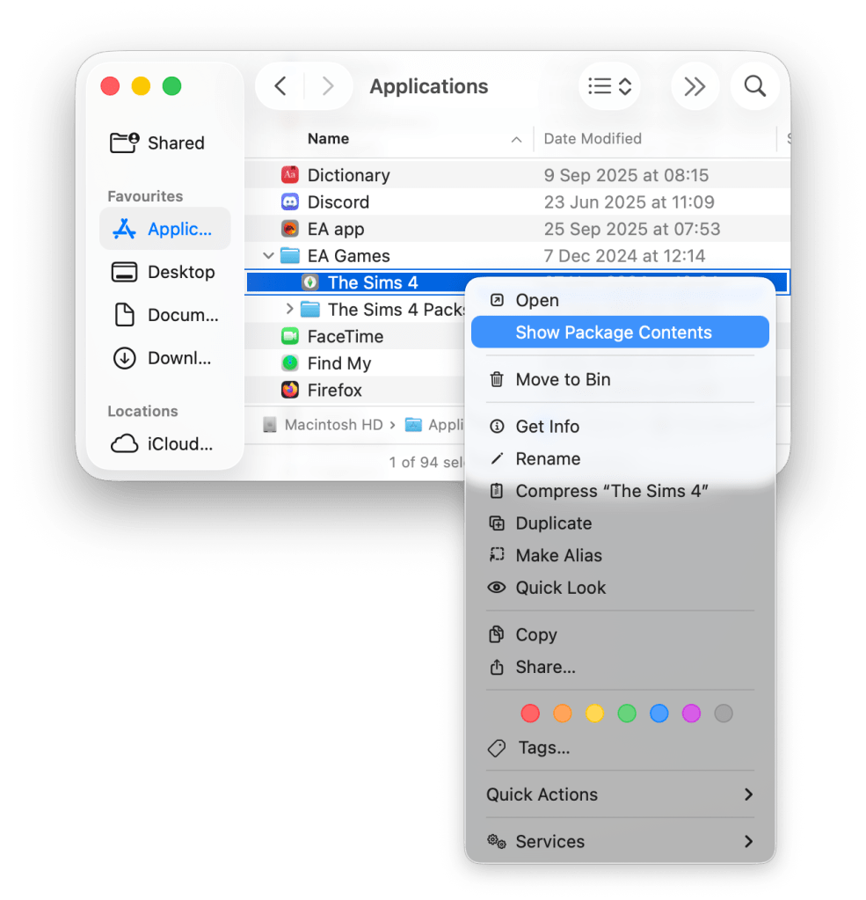Go back with the left chevron
Viewport: 866px width, 900px height.
tap(280, 86)
